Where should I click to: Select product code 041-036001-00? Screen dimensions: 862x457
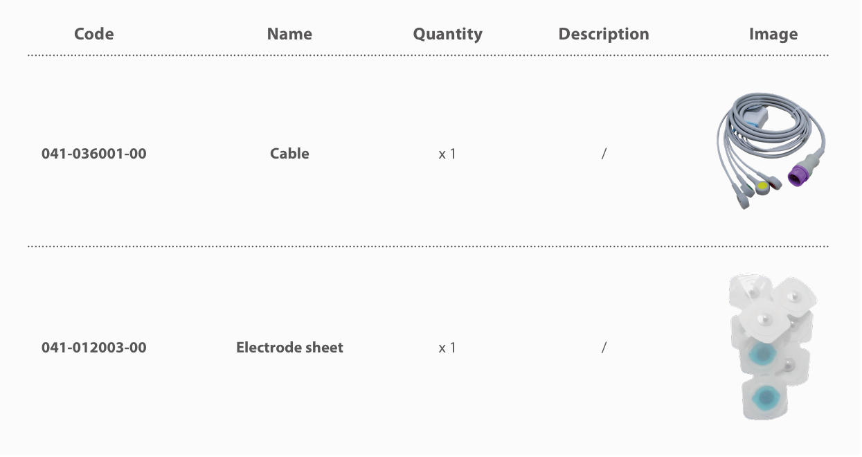(x=94, y=154)
